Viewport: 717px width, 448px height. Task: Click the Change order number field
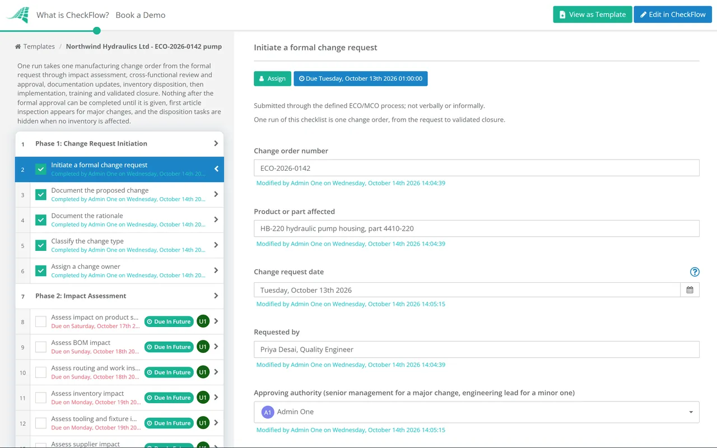click(x=477, y=168)
